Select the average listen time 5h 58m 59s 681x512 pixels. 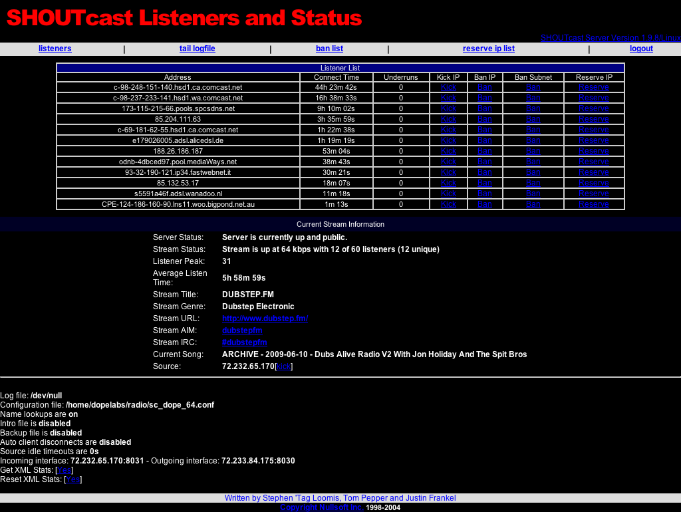[243, 278]
